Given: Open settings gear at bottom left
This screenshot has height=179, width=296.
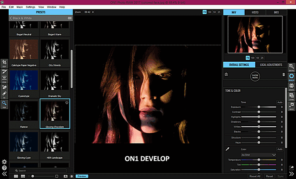Looking at the screenshot, I should coord(5,162).
